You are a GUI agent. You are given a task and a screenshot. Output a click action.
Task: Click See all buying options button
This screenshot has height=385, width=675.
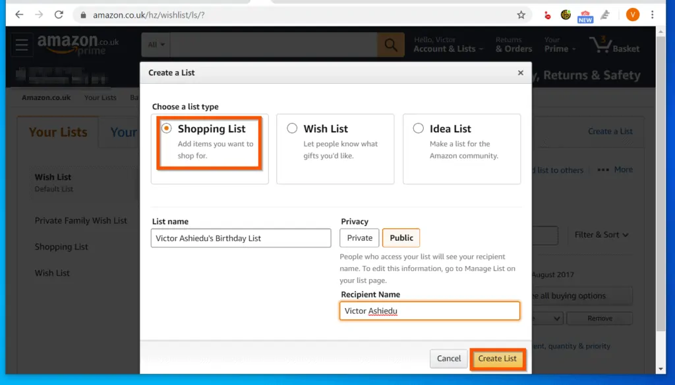click(x=583, y=296)
